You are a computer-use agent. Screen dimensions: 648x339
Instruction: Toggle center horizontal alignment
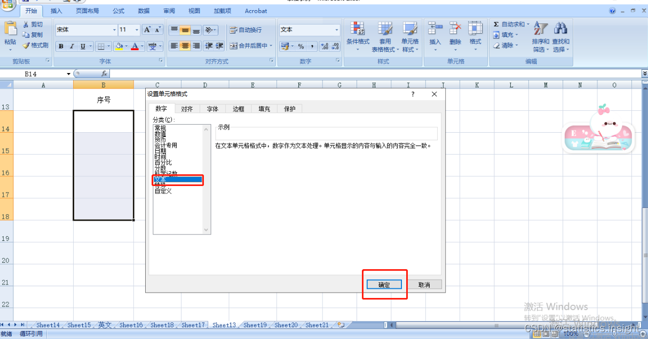point(185,46)
